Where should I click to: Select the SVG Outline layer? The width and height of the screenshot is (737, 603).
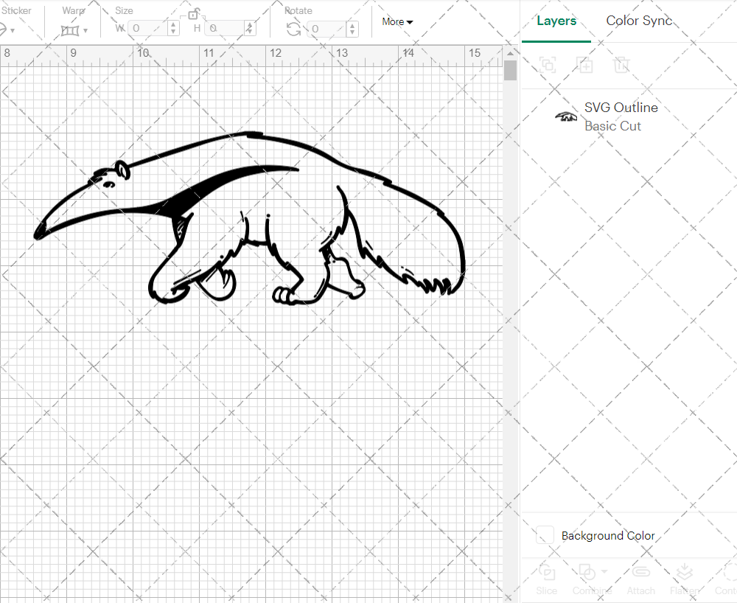[621, 108]
